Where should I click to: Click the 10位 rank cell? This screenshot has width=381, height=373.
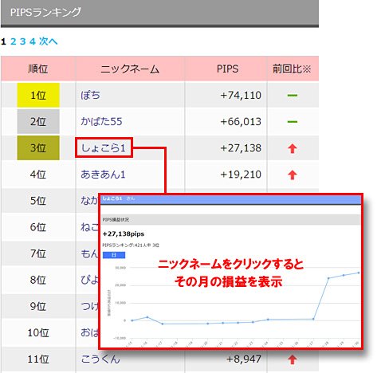(38, 332)
